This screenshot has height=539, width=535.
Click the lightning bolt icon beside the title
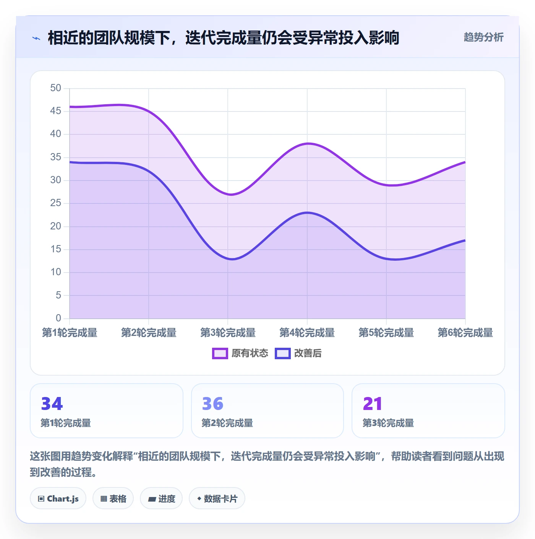pos(36,38)
